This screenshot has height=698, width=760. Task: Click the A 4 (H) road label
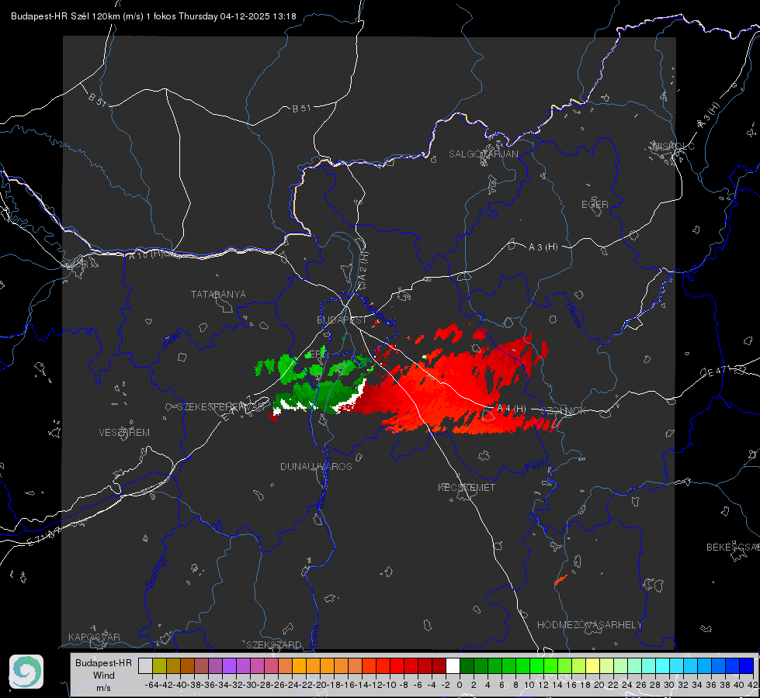512,409
